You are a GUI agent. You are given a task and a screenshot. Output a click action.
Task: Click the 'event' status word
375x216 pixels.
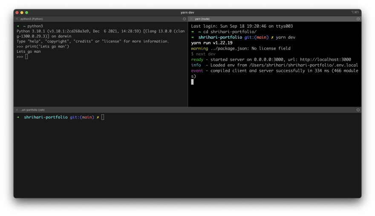pos(197,71)
